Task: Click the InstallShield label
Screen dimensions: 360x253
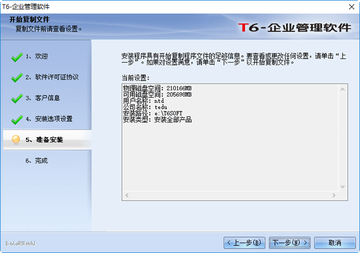Action: pos(20,243)
